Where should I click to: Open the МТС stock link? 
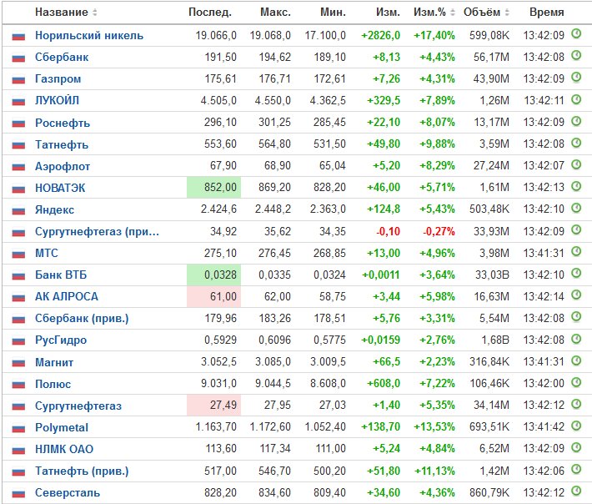click(x=47, y=253)
